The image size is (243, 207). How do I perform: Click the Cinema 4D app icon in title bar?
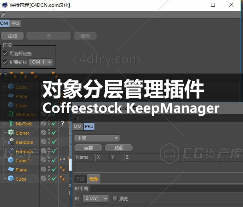(x=5, y=5)
